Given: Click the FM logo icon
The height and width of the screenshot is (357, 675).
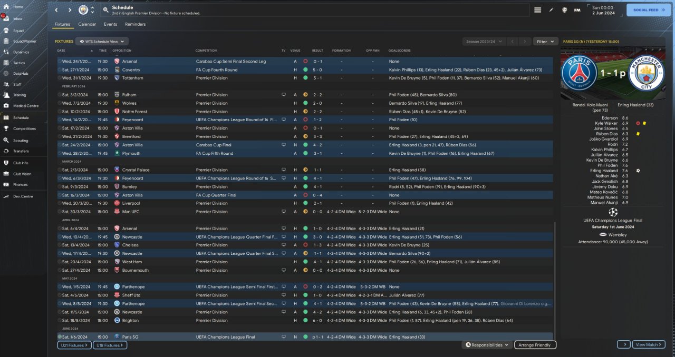Looking at the screenshot, I should click(x=577, y=10).
